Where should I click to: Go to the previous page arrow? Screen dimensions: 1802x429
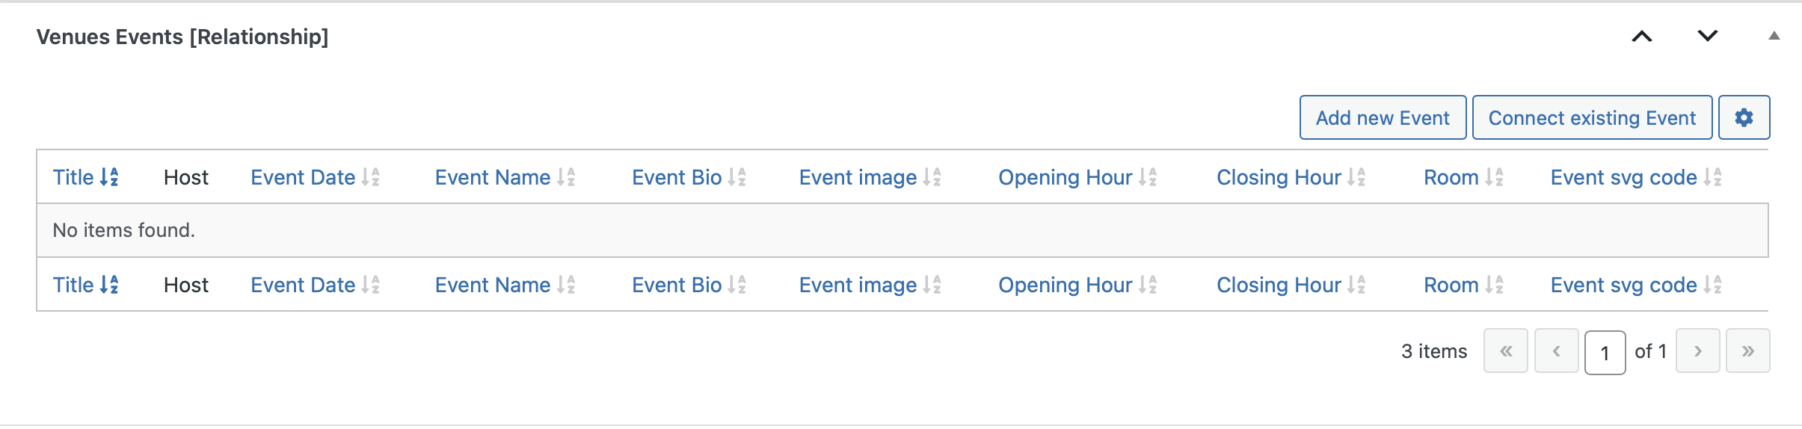(1557, 351)
